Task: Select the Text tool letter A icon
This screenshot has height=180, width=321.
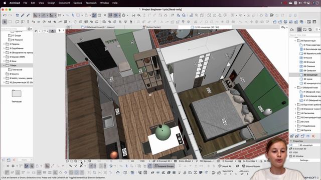Action: pyautogui.click(x=162, y=21)
